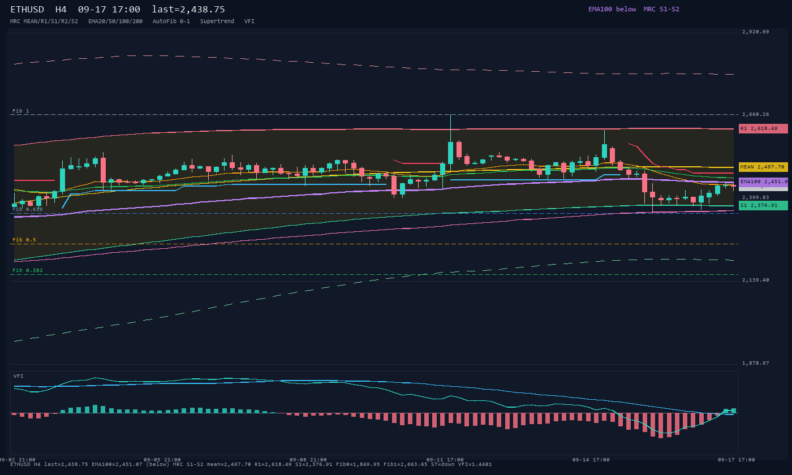Image resolution: width=792 pixels, height=475 pixels.
Task: Click the 09-05 21:00 time axis label
Action: pos(162,460)
